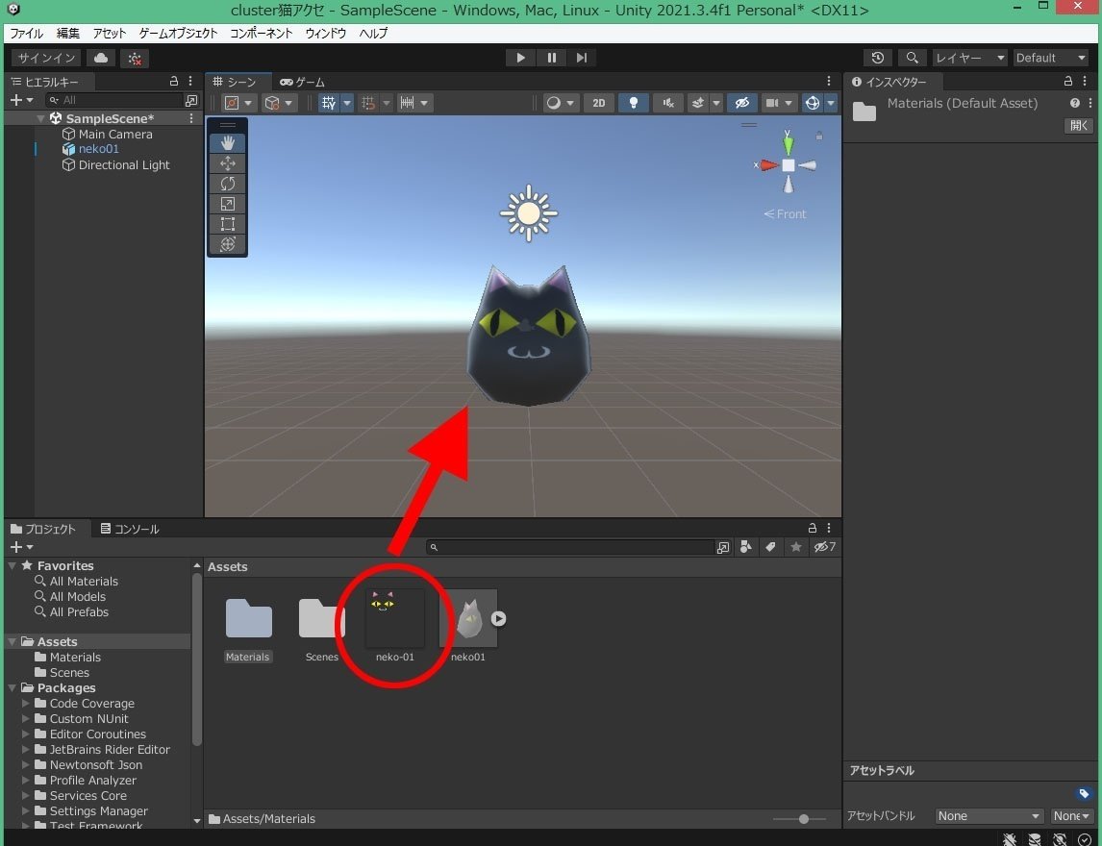The image size is (1102, 846).
Task: Click the favorites star icon in project toolbar
Action: click(795, 547)
